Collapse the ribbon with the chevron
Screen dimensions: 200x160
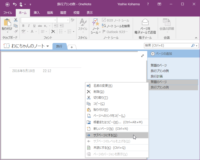(x=196, y=38)
